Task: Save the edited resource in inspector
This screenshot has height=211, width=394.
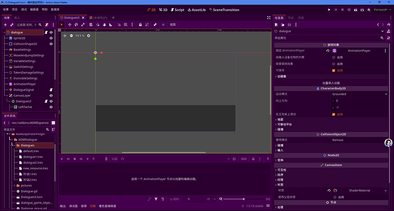Action: point(289,25)
